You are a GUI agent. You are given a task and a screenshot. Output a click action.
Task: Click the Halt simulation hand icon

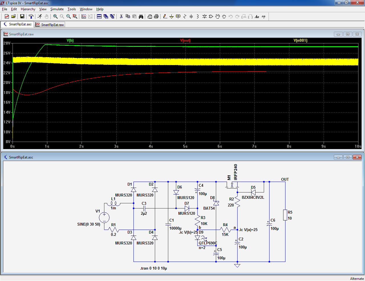(46, 17)
